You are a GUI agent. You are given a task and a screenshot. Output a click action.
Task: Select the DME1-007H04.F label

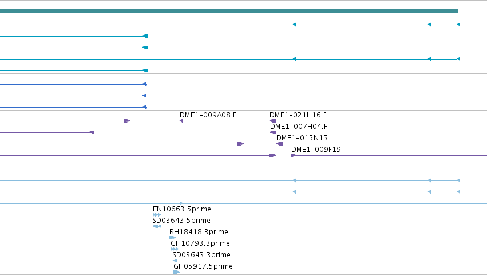299,127
